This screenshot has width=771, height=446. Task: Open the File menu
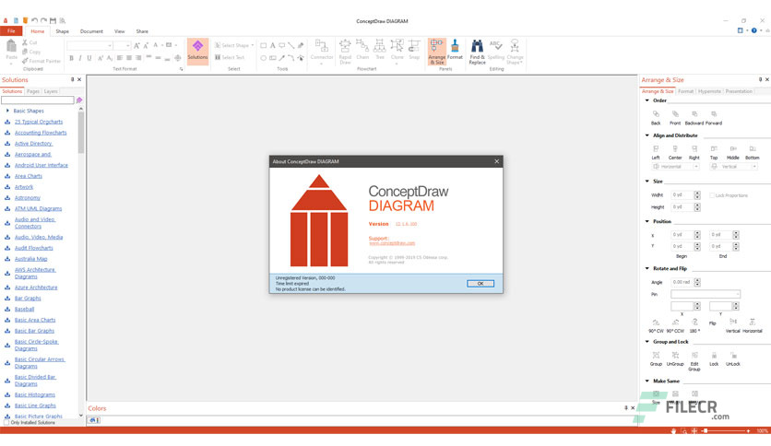click(x=11, y=31)
